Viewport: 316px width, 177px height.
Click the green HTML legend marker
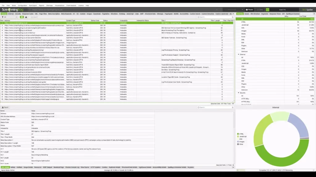pyautogui.click(x=238, y=134)
